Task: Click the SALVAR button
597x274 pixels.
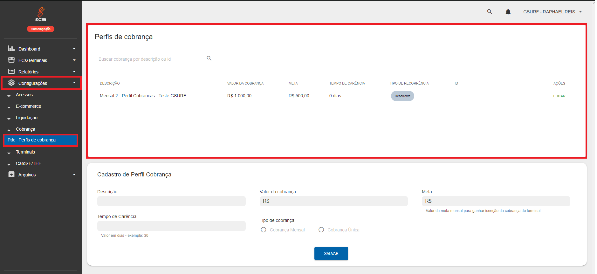Action: (331, 253)
